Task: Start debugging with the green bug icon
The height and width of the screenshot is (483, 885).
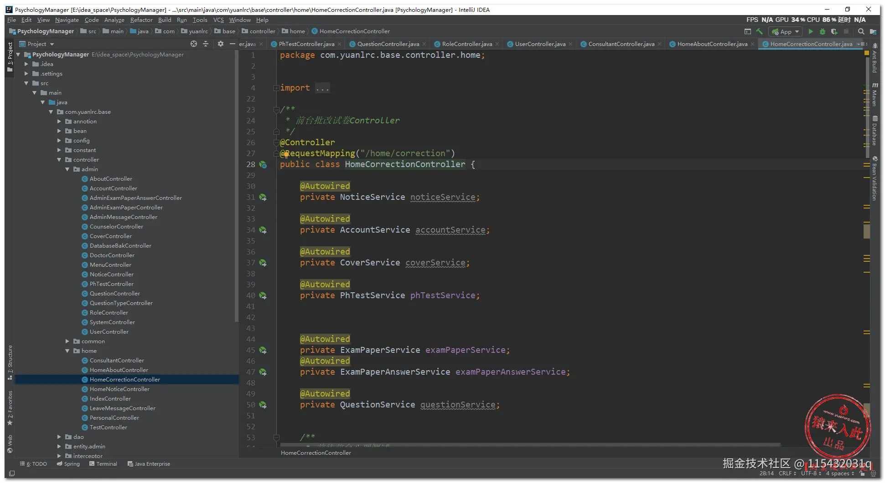Action: click(822, 31)
